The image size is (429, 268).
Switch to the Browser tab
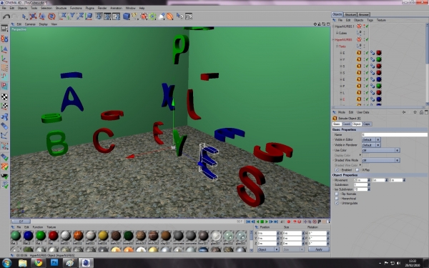364,14
